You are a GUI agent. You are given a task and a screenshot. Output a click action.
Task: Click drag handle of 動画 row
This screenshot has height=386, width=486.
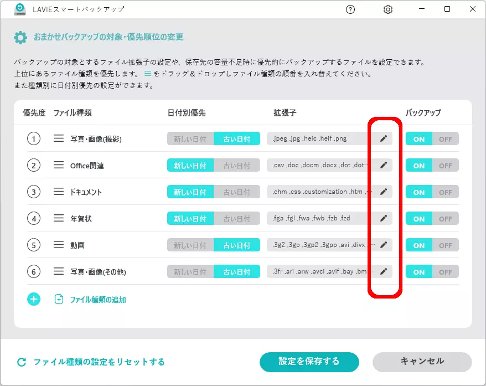coord(59,245)
